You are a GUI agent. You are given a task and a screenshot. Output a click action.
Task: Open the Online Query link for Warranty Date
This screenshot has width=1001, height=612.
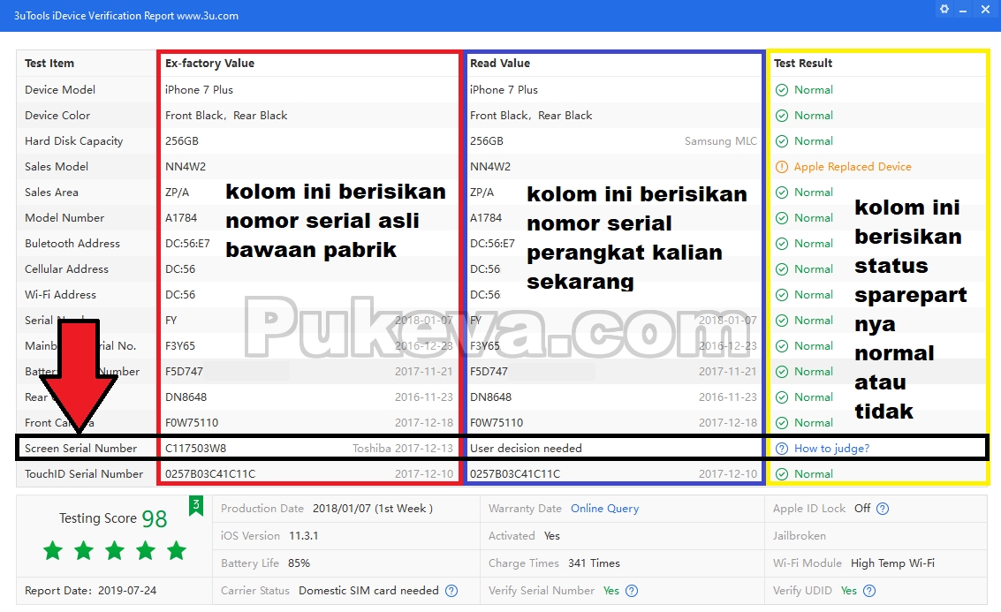604,509
